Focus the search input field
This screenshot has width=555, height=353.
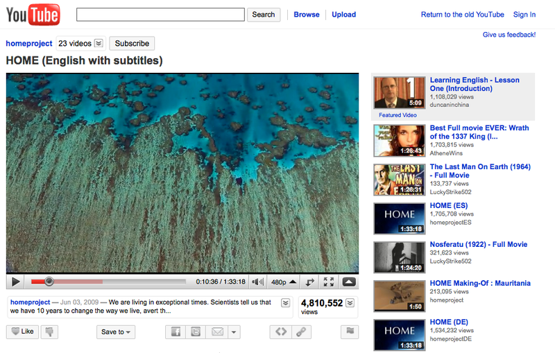point(160,15)
